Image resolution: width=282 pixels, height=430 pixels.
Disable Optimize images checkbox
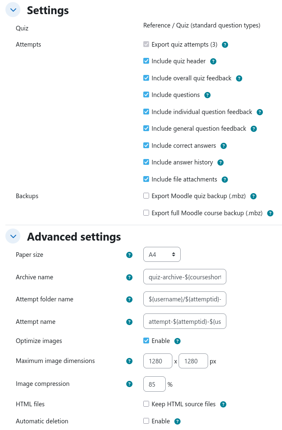[146, 341]
